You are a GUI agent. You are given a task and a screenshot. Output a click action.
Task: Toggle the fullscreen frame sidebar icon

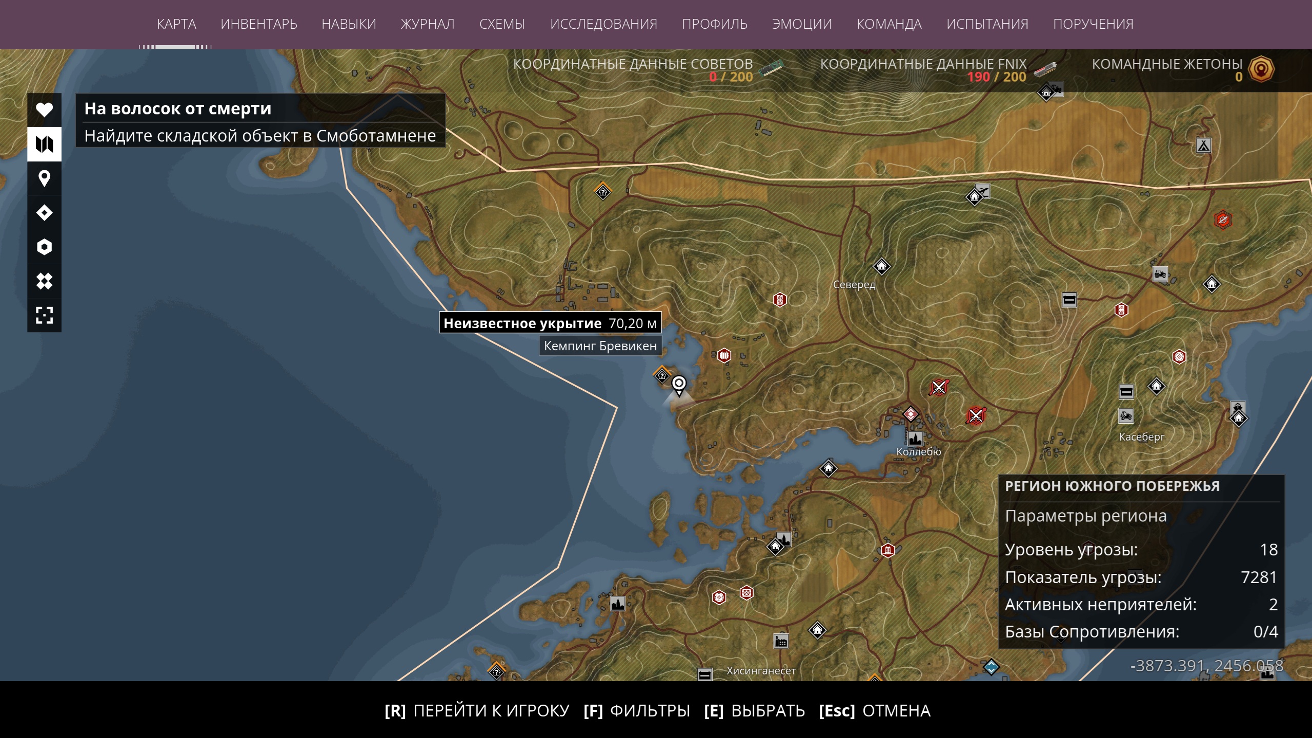pos(44,315)
